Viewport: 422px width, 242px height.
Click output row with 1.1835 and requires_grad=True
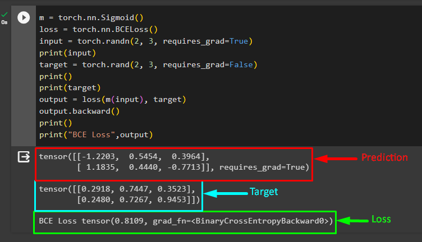[x=193, y=167]
